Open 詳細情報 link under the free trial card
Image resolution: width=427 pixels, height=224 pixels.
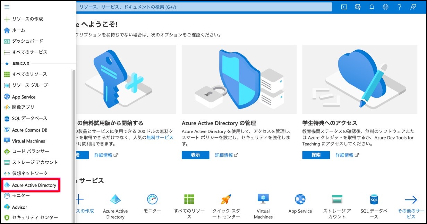click(106, 155)
